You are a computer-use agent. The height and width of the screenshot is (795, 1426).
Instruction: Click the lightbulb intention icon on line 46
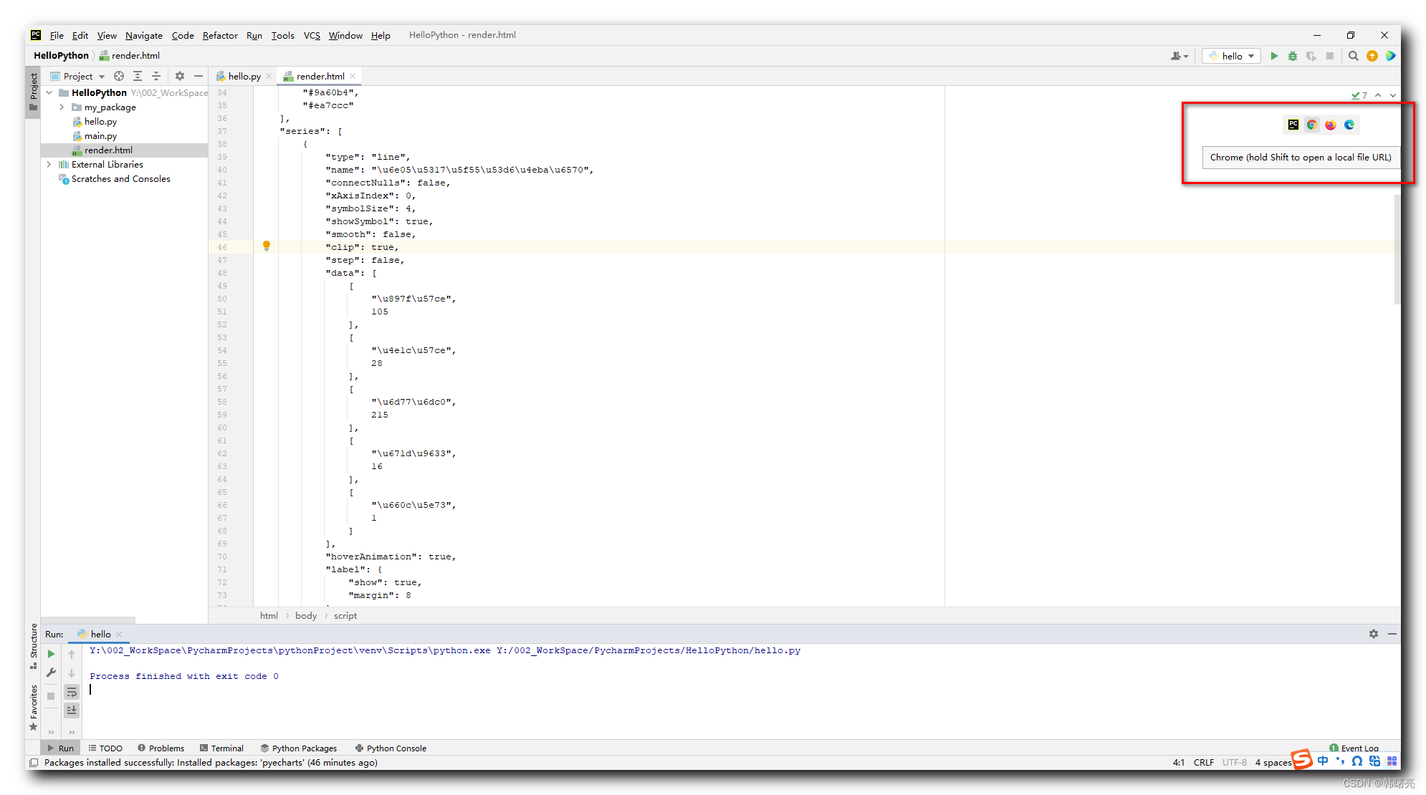[267, 246]
